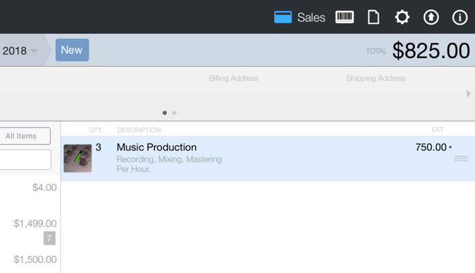Expand the 2018 date dropdown
The height and width of the screenshot is (273, 475).
tap(20, 51)
